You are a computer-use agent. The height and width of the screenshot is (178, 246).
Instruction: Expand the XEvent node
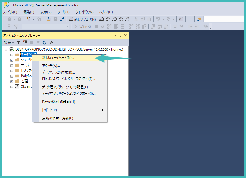click(12, 87)
